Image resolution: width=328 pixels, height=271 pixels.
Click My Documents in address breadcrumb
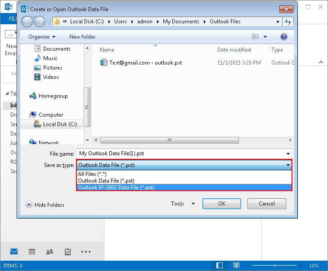click(181, 22)
